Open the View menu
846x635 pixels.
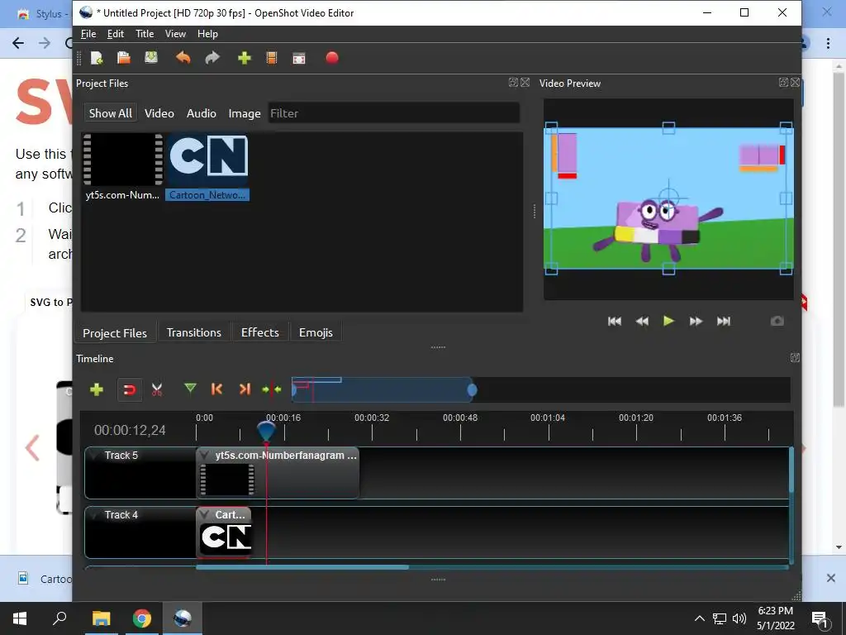[175, 34]
